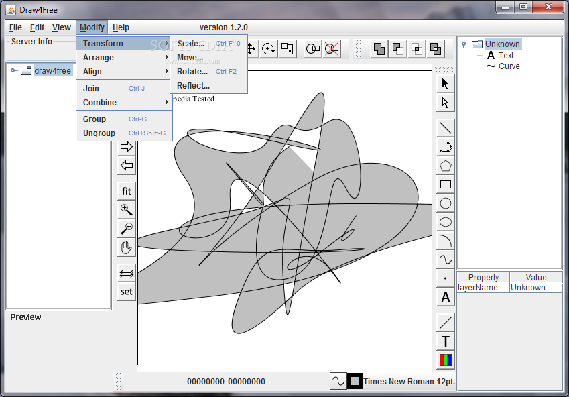Click the bring forward one step icon

pyautogui.click(x=398, y=49)
